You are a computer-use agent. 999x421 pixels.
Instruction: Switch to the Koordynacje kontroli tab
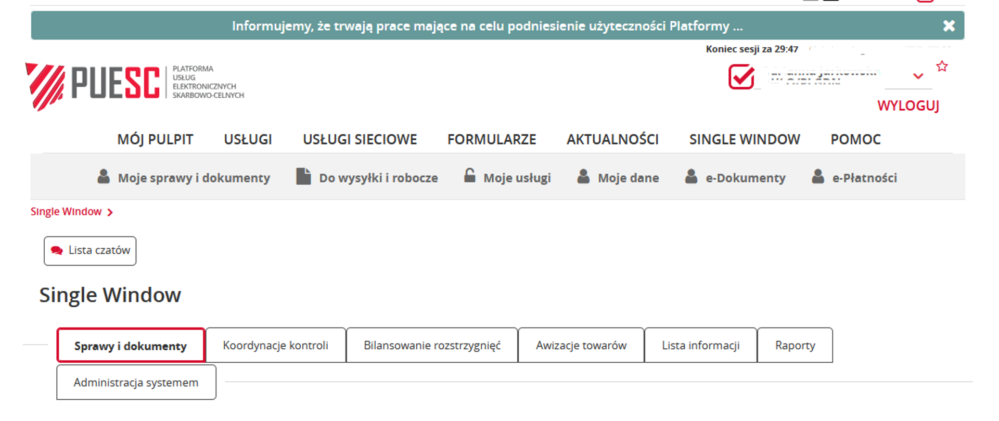275,346
